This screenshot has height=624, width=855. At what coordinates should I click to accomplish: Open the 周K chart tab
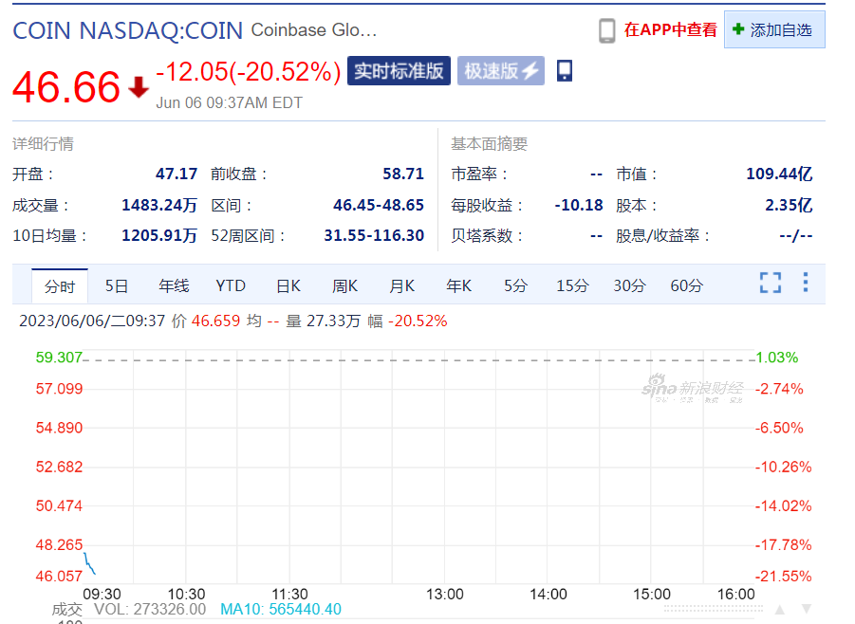344,285
